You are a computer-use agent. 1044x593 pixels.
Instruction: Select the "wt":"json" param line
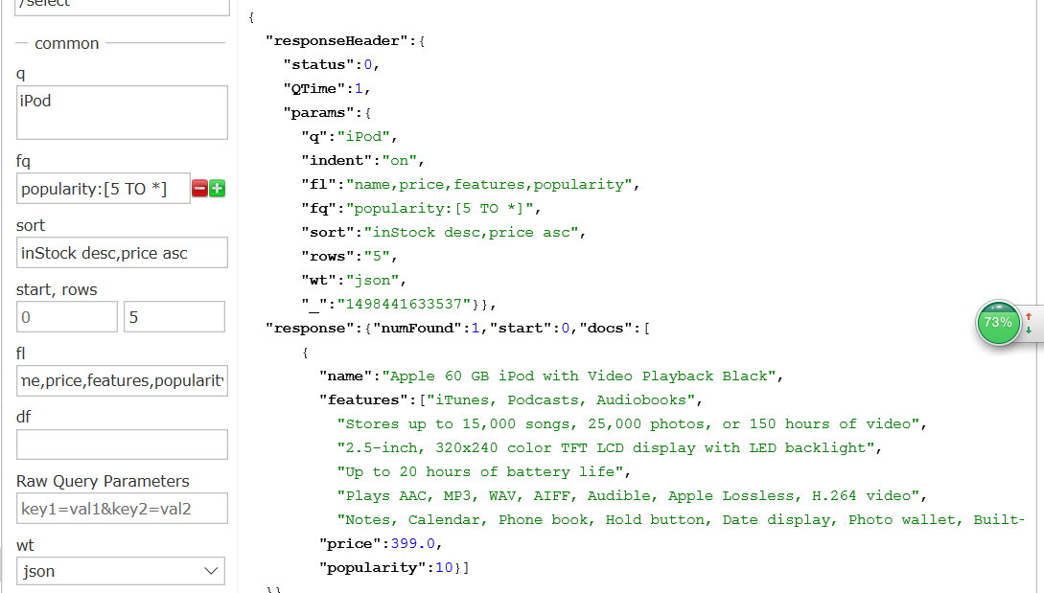coord(354,280)
